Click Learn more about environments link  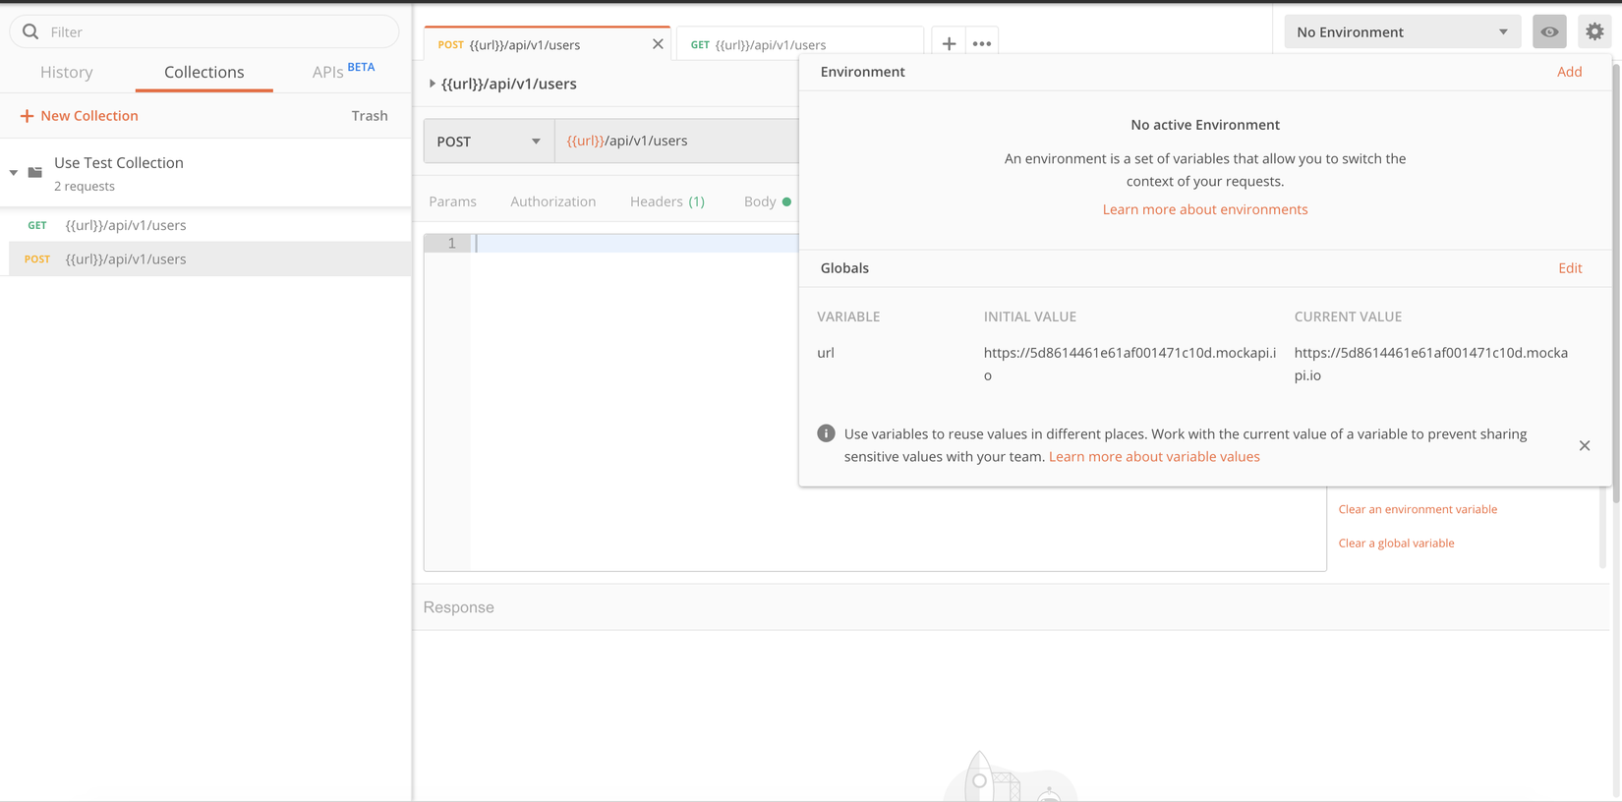[1204, 209]
